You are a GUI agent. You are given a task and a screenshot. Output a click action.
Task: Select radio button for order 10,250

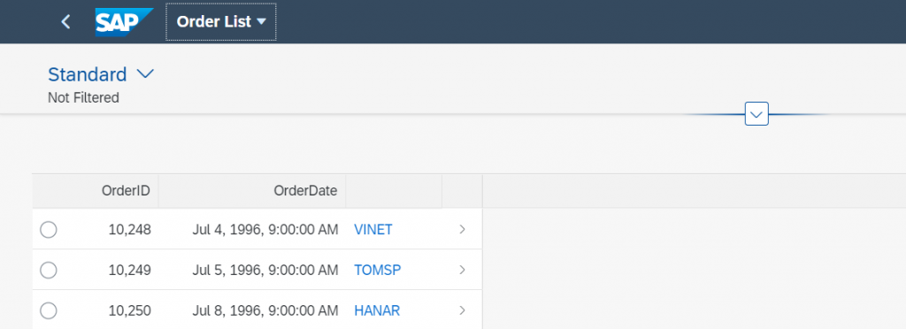pyautogui.click(x=49, y=311)
